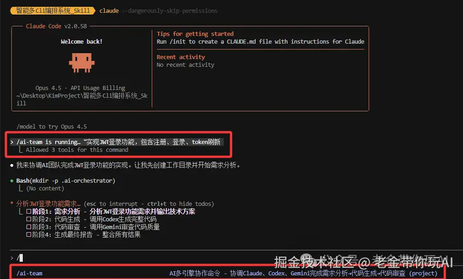The width and height of the screenshot is (463, 279).
Task: Select the /ai-team command suggestion
Action: (227, 274)
